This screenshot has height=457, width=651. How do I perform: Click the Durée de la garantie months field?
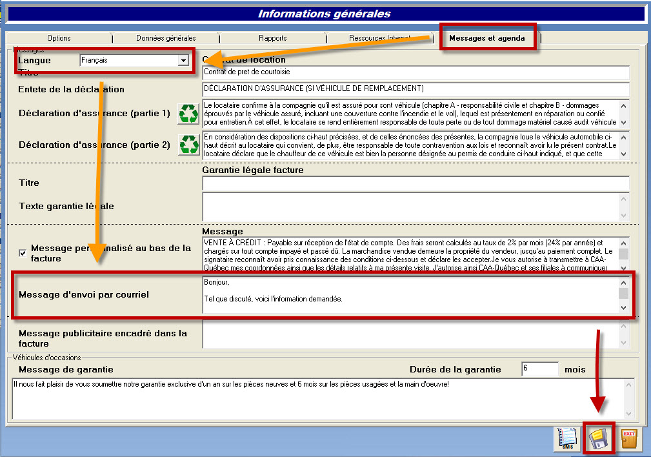540,369
